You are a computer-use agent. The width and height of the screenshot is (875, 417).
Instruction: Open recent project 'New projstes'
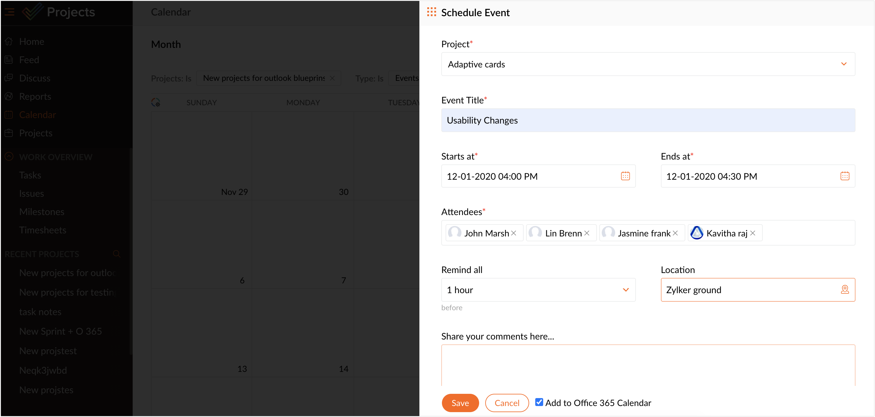pyautogui.click(x=46, y=390)
